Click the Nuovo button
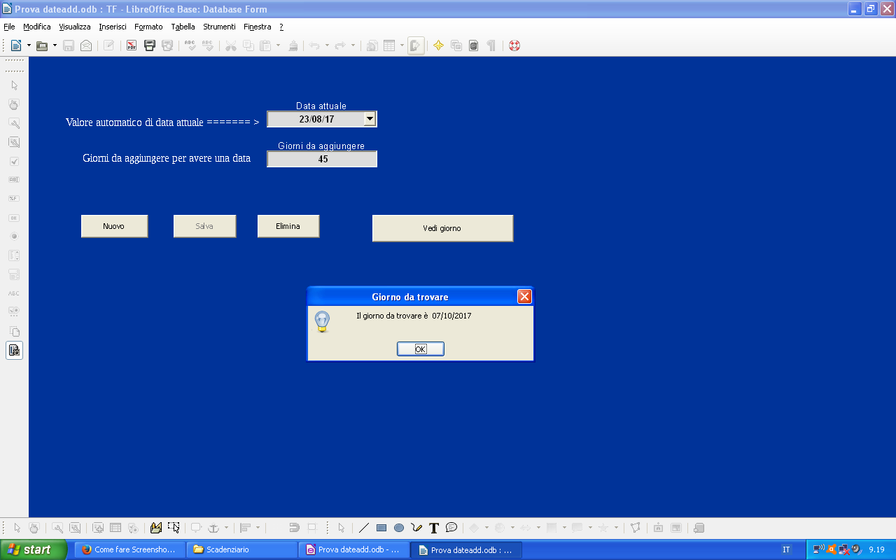The width and height of the screenshot is (896, 560). [x=114, y=226]
